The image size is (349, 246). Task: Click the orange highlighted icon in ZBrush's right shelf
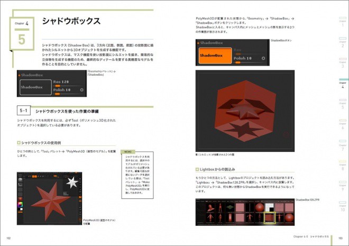click(80, 197)
